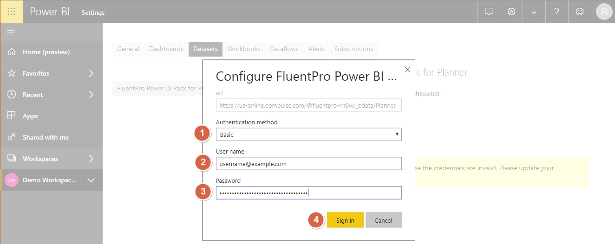Switch to the Dashboards tab
The image size is (615, 244).
166,49
